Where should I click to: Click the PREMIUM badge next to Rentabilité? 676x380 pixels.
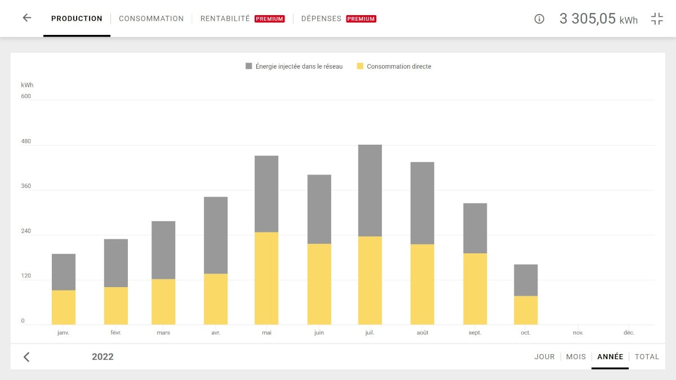coord(269,19)
